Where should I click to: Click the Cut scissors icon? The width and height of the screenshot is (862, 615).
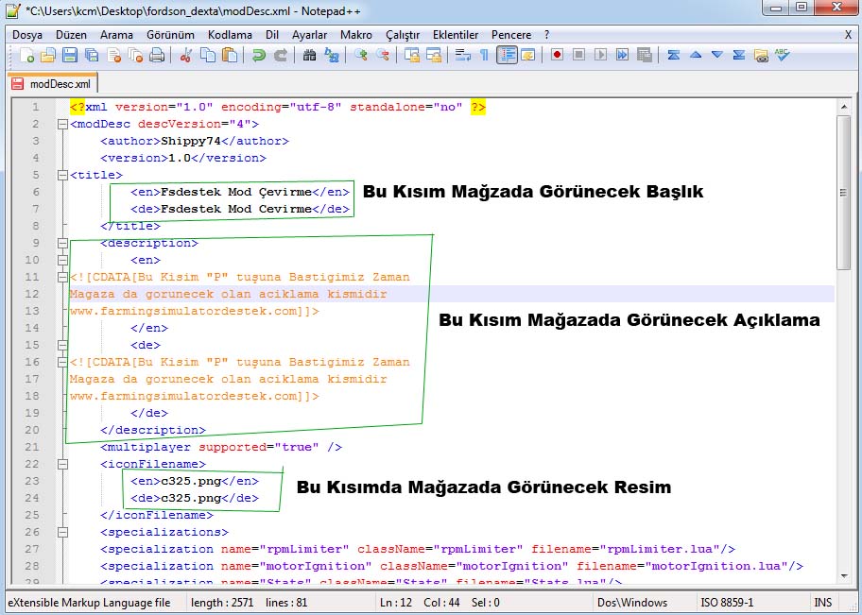click(x=186, y=56)
